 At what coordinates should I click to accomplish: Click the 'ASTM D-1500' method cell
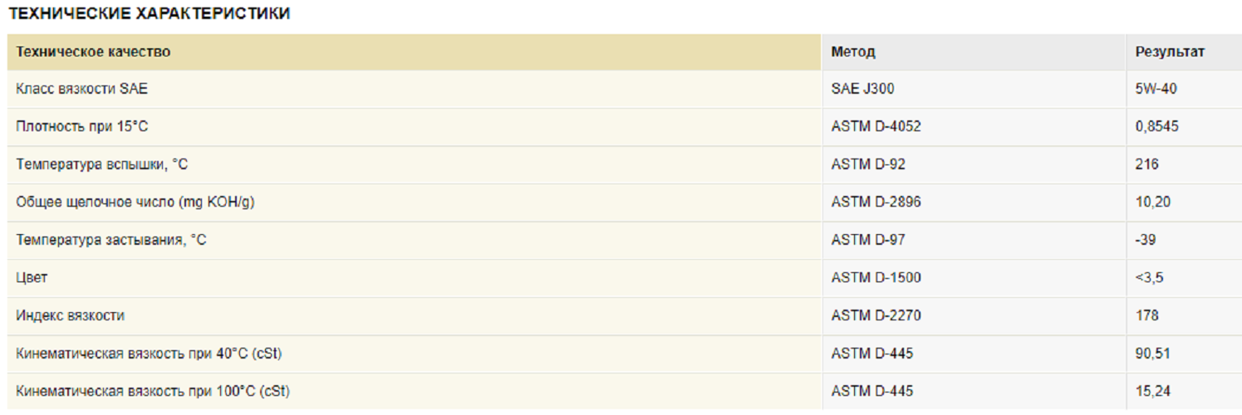876,278
